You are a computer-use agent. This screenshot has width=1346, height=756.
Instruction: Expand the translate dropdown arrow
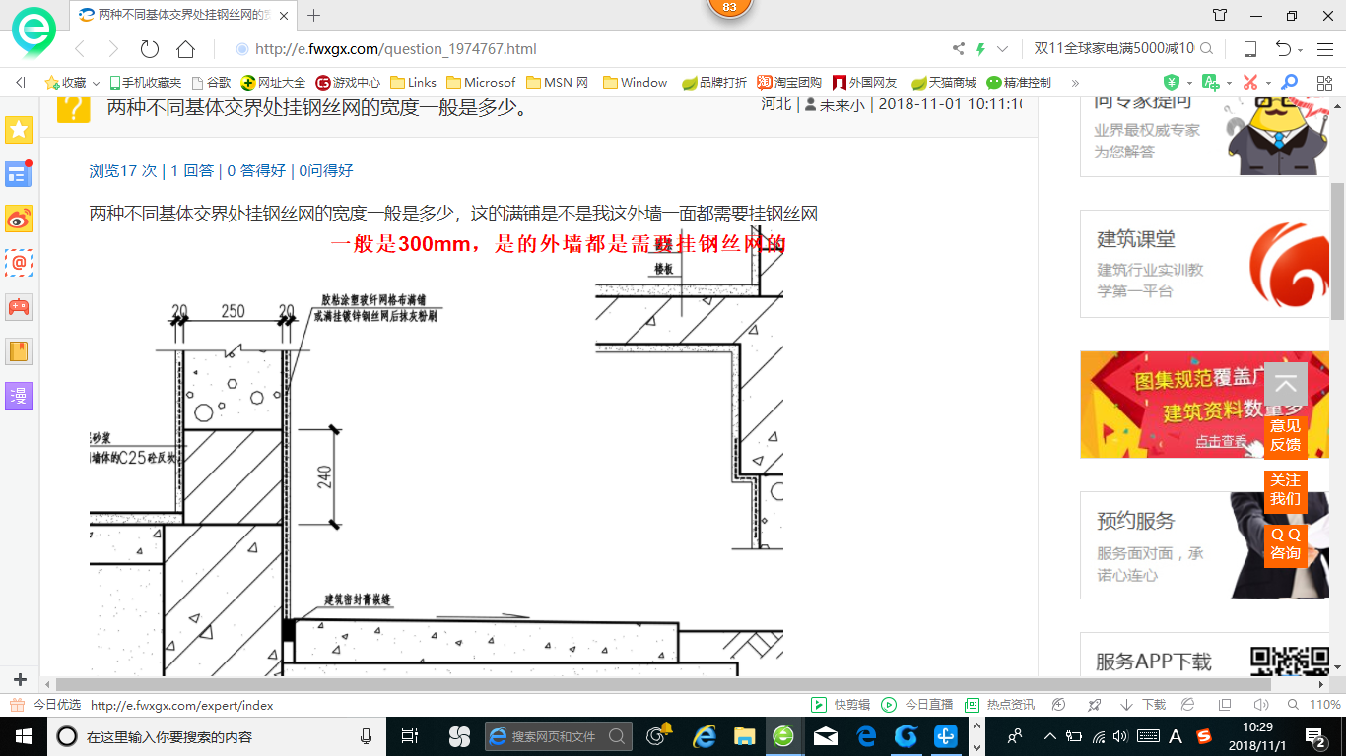1229,84
